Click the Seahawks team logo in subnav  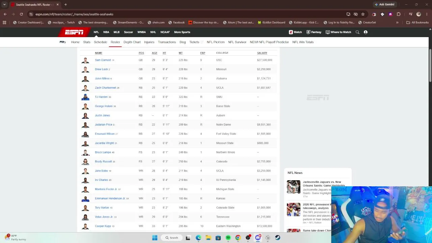click(63, 42)
